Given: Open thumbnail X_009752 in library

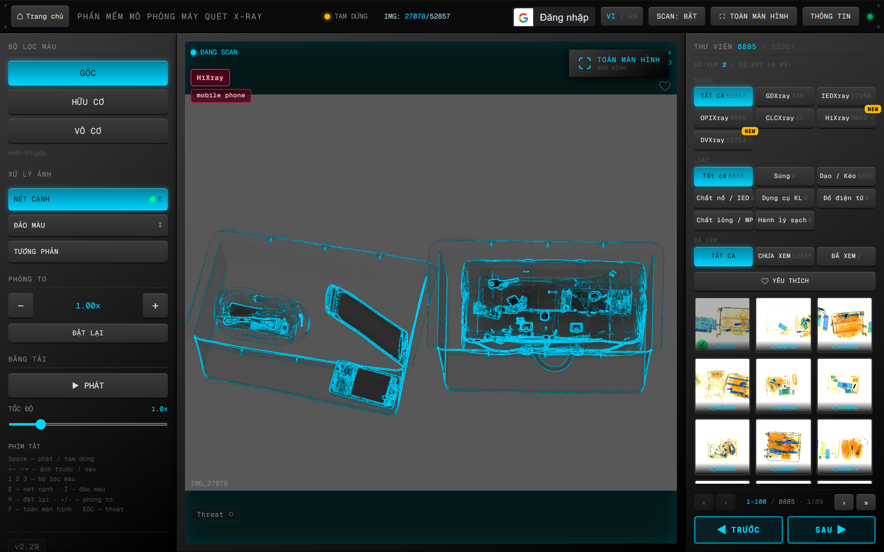Looking at the screenshot, I should coord(783,325).
